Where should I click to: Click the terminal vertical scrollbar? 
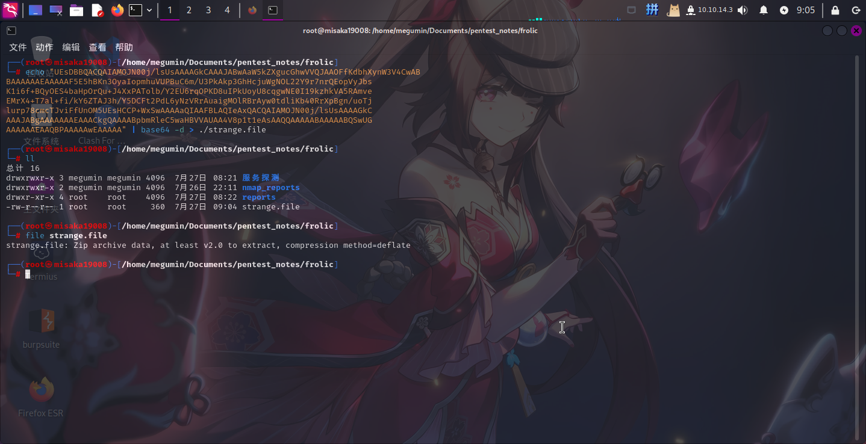click(x=857, y=247)
